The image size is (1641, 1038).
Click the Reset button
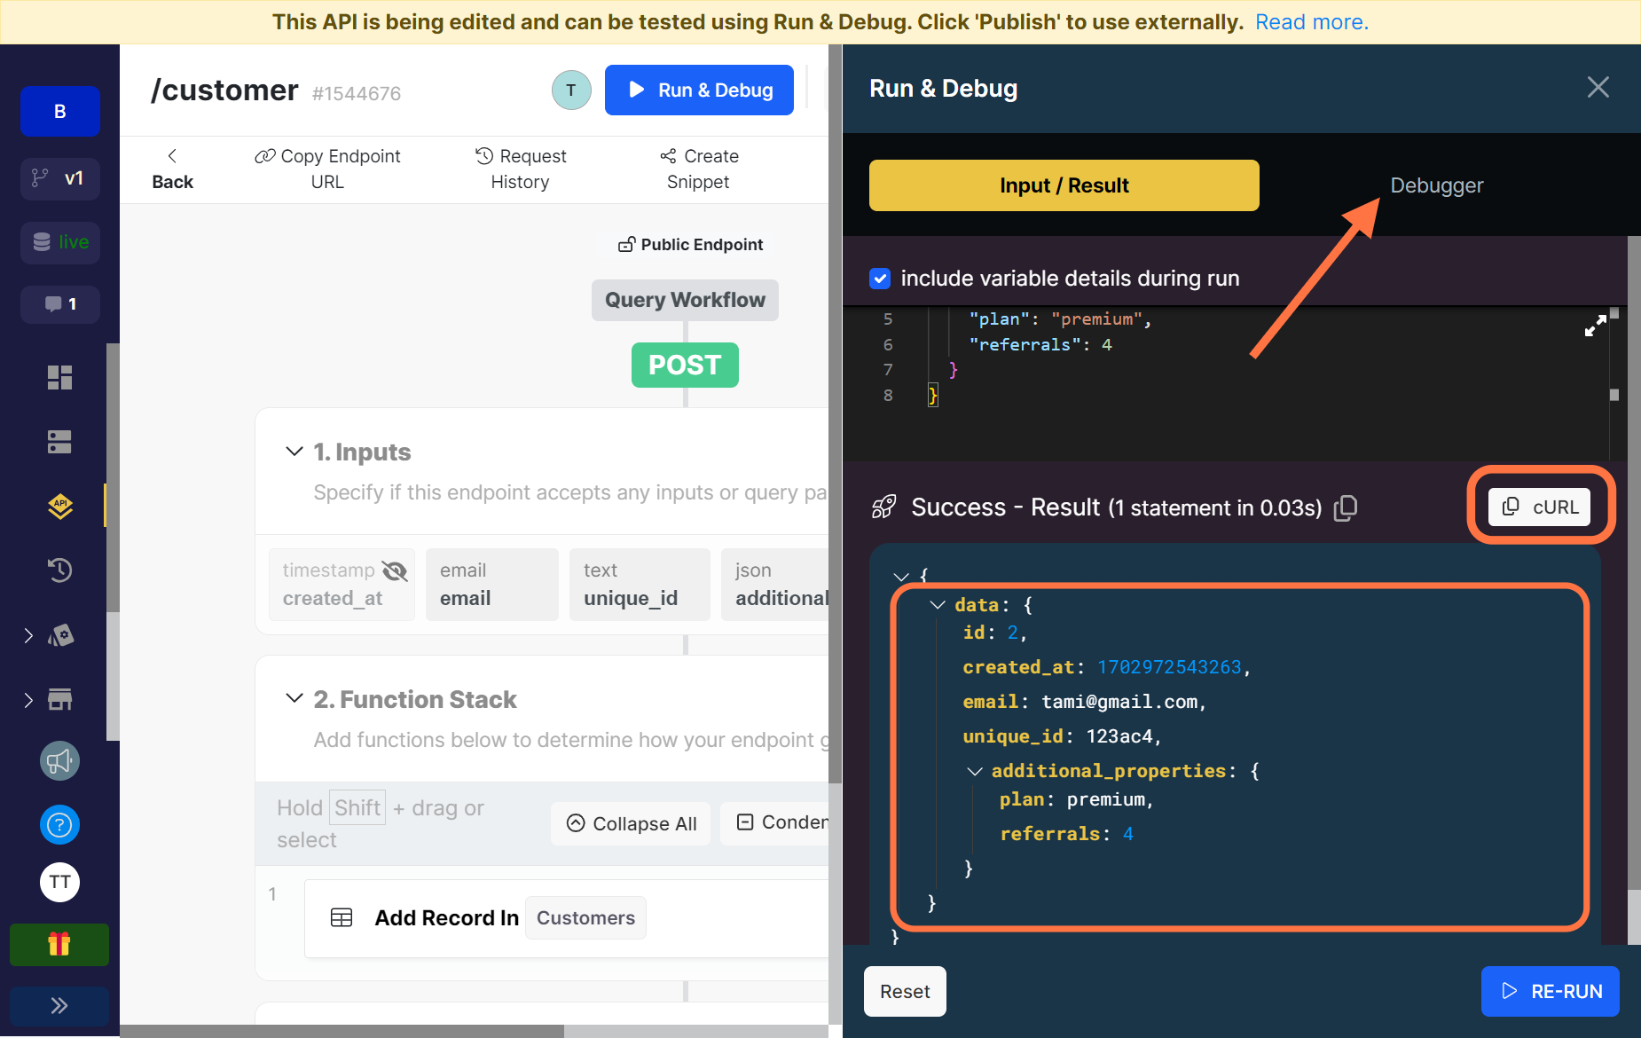point(905,991)
